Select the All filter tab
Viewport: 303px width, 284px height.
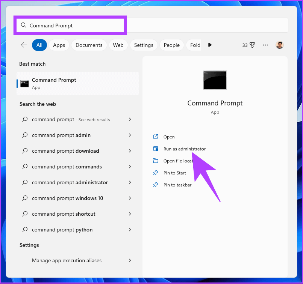39,45
